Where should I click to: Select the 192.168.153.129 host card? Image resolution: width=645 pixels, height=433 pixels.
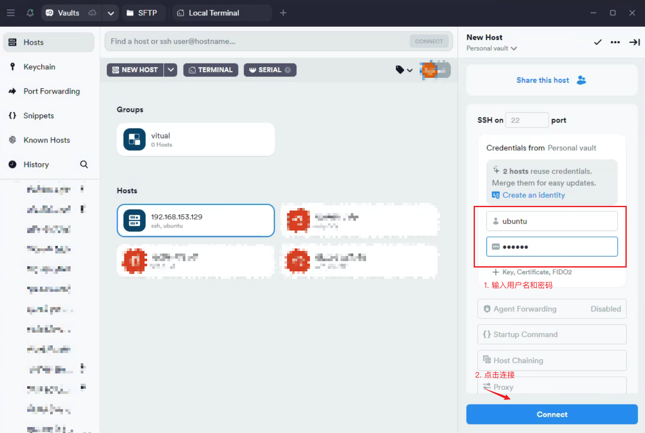(196, 220)
